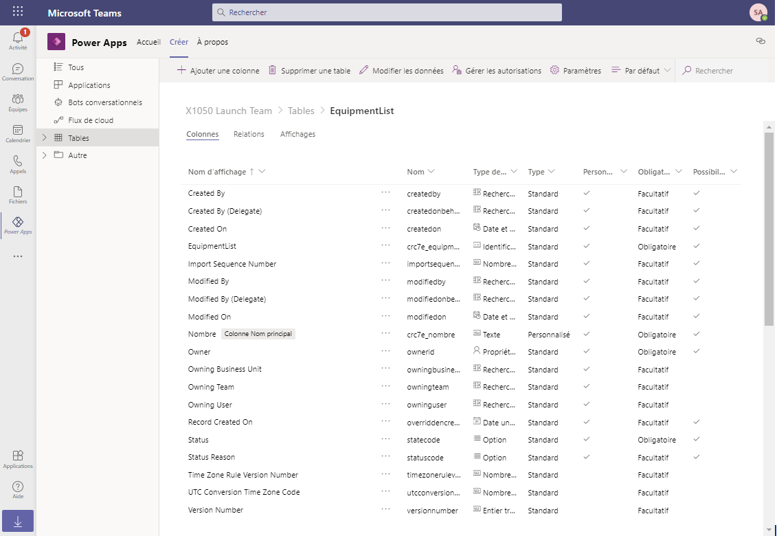Open more options for Nombre row

pos(385,334)
